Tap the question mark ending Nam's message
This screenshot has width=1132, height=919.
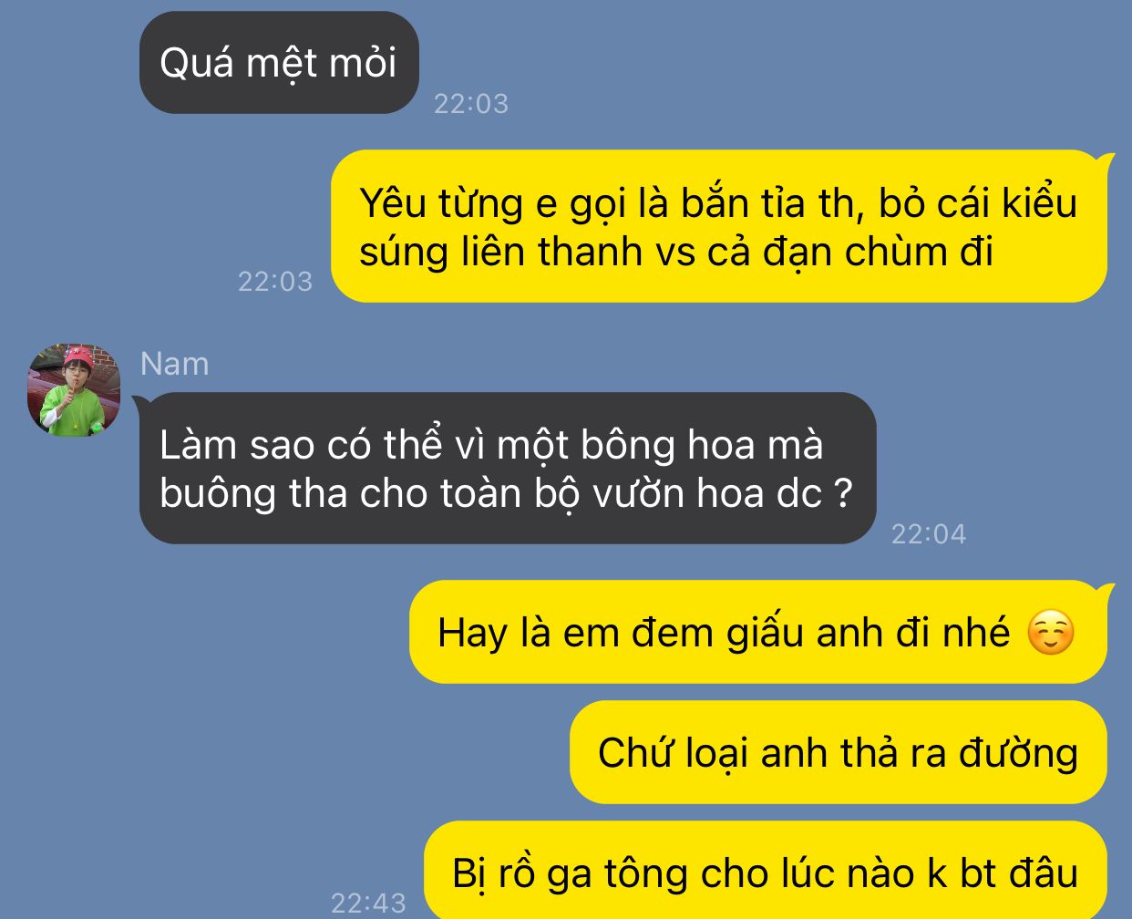pyautogui.click(x=843, y=493)
